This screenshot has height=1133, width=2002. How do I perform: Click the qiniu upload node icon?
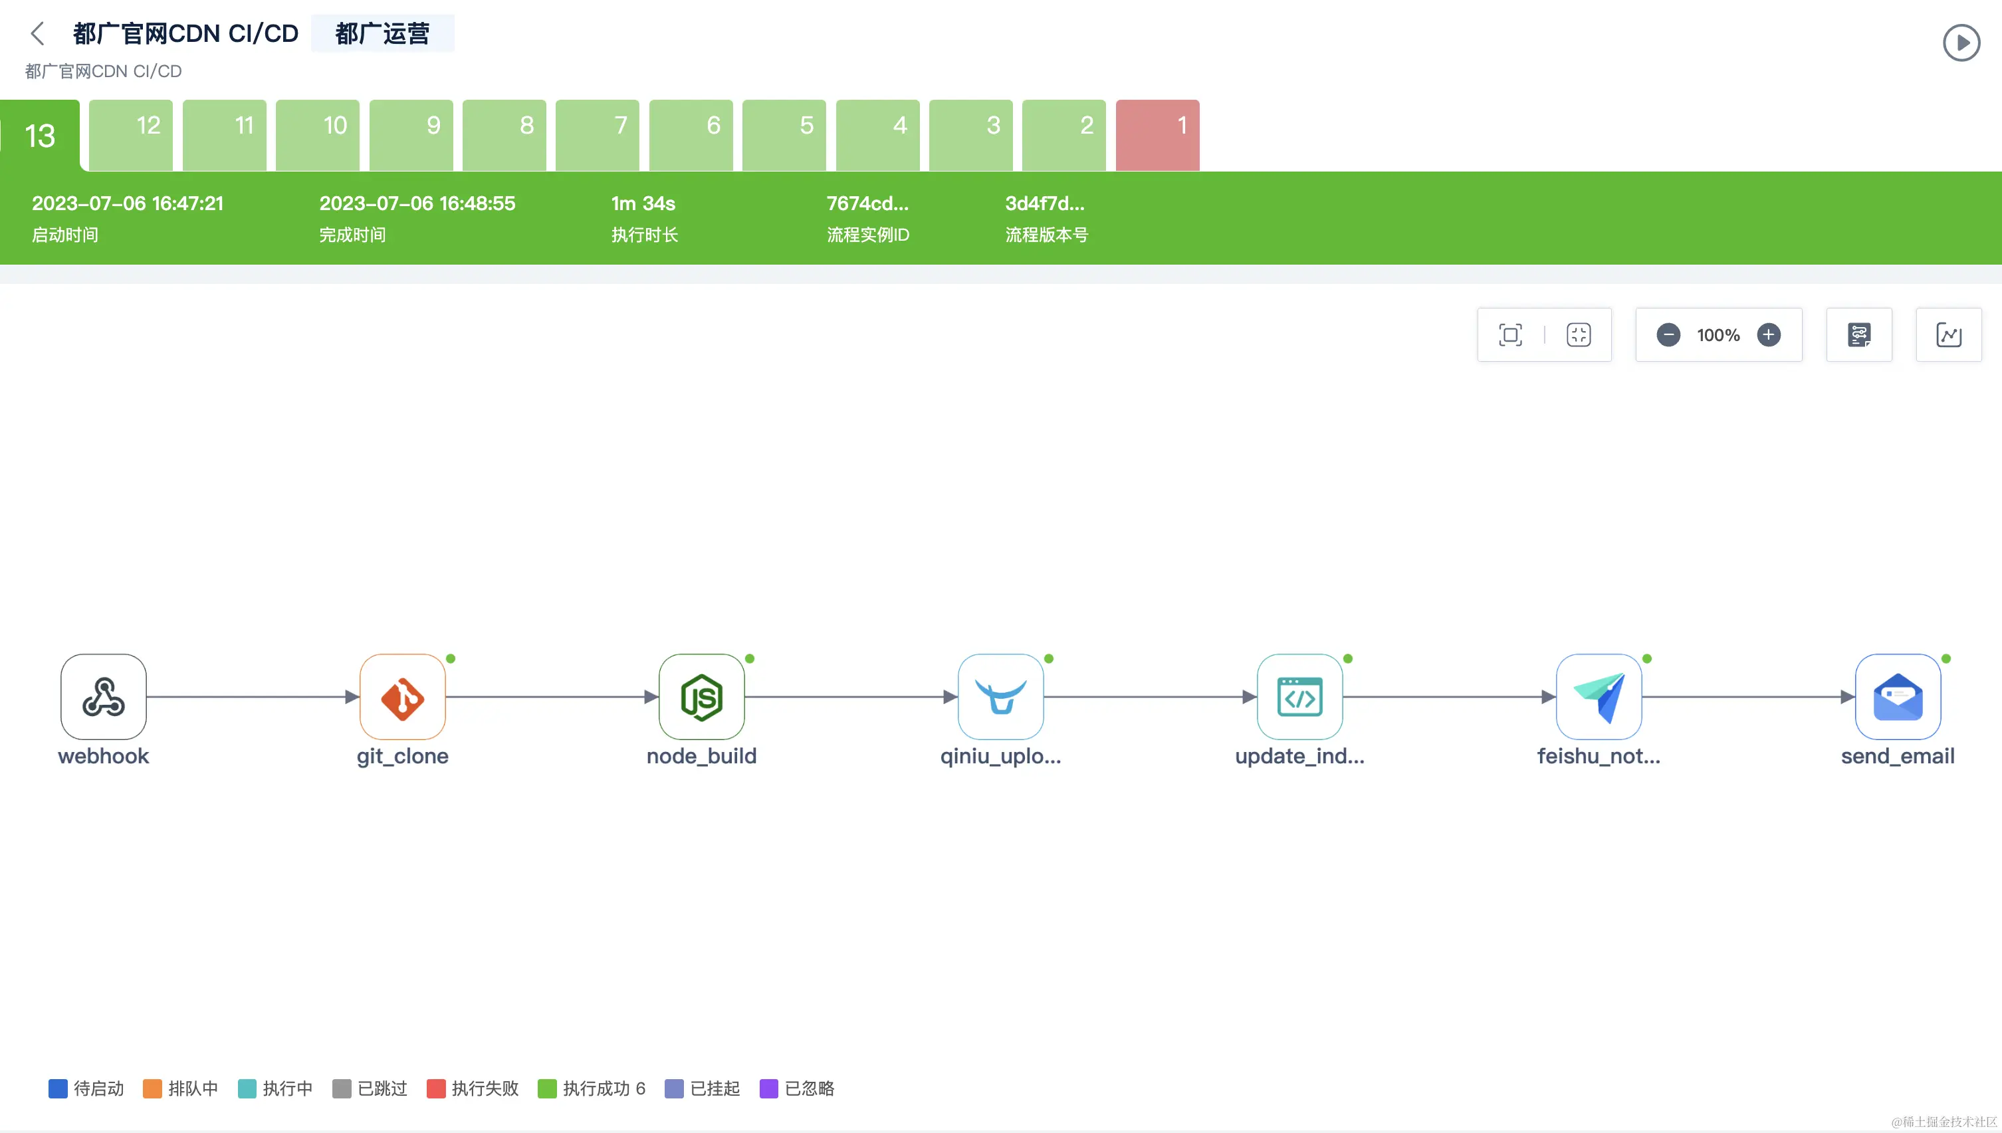point(1000,696)
